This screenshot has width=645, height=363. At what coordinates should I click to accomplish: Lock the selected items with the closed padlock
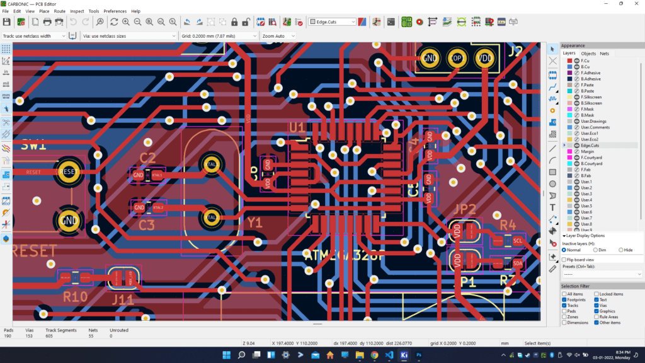(234, 22)
